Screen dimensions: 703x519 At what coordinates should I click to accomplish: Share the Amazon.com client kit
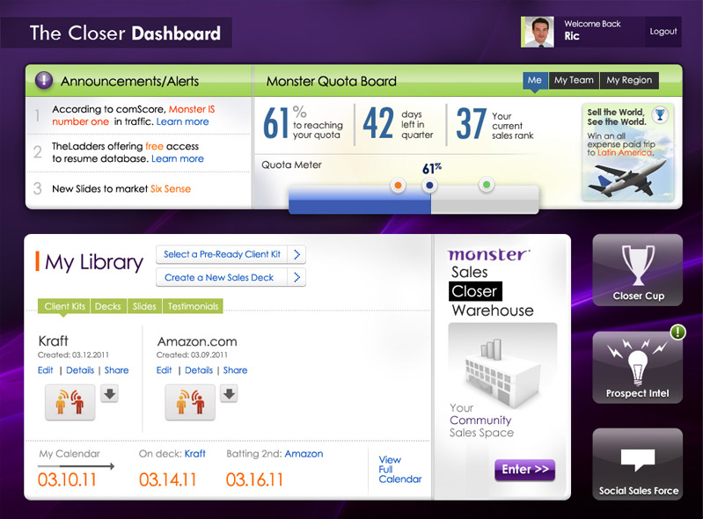pyautogui.click(x=235, y=370)
